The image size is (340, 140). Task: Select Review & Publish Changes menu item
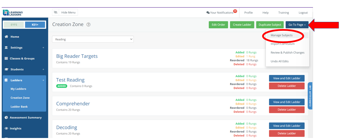tap(287, 53)
